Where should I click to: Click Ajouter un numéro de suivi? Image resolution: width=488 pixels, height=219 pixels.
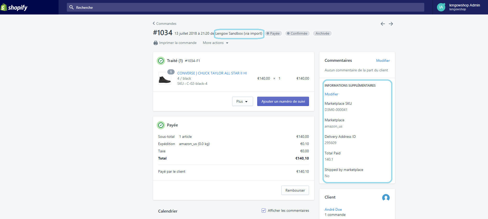[283, 101]
